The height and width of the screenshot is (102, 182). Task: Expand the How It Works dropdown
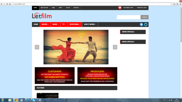point(90,24)
